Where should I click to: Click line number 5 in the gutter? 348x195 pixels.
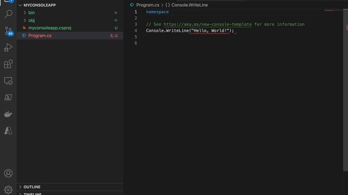click(x=136, y=37)
